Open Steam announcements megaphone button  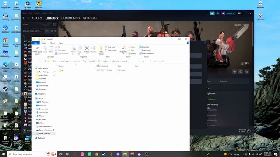[x=212, y=14]
